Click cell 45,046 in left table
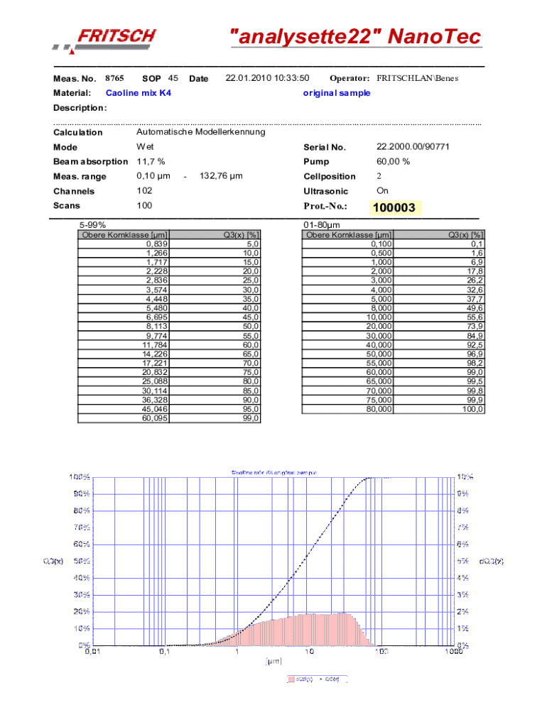Screen dimensions: 547x727 click(124, 409)
